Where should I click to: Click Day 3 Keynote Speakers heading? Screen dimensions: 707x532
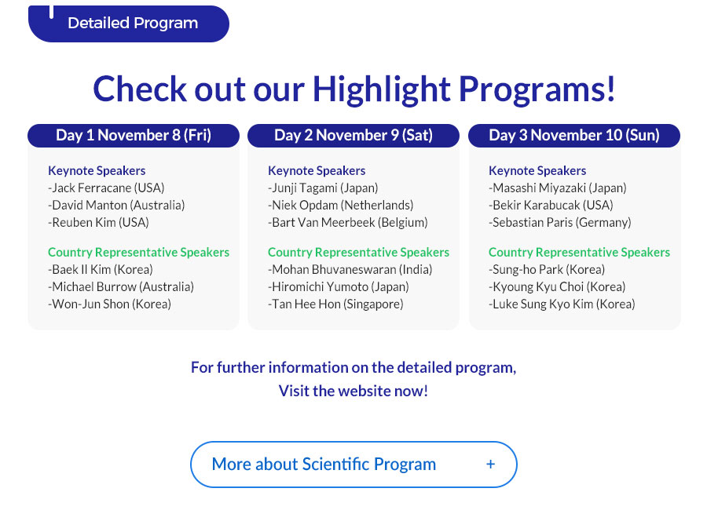click(537, 171)
